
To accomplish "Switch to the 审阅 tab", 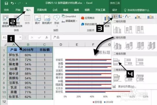I will tap(76, 10).
